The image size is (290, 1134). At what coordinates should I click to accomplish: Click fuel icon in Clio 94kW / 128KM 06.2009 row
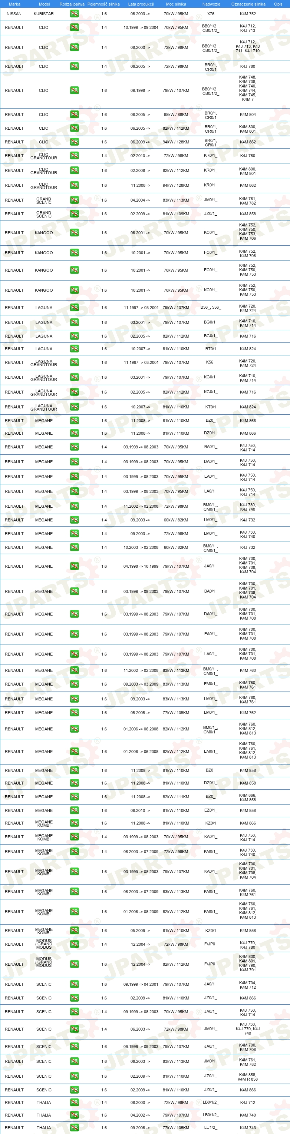(74, 142)
